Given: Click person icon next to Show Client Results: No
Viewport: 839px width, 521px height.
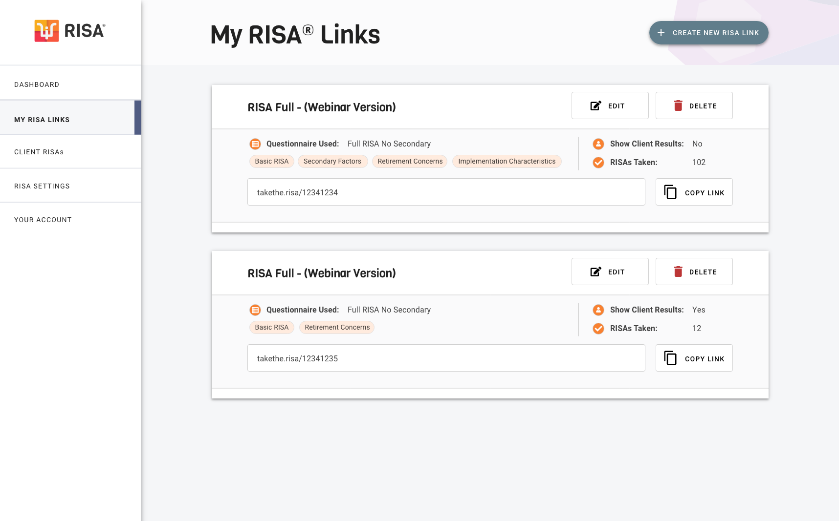Looking at the screenshot, I should coord(598,144).
